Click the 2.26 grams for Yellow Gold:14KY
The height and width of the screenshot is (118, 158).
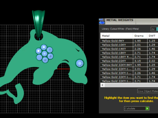click(138, 49)
